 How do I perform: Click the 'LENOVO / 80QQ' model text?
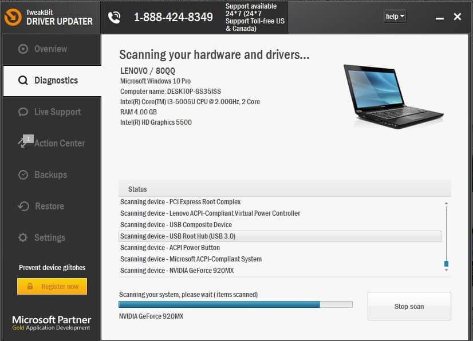point(148,71)
